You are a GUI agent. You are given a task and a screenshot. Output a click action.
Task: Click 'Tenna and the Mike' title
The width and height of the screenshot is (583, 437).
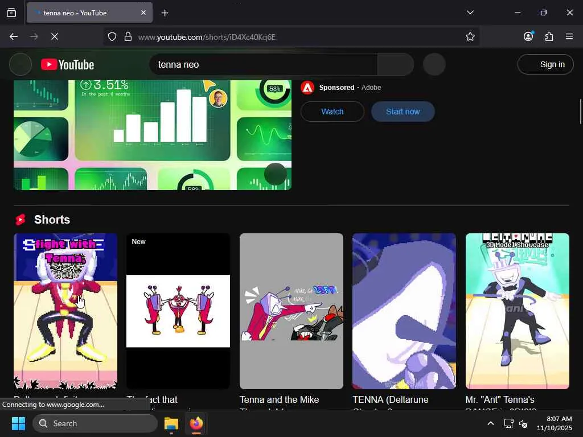279,399
